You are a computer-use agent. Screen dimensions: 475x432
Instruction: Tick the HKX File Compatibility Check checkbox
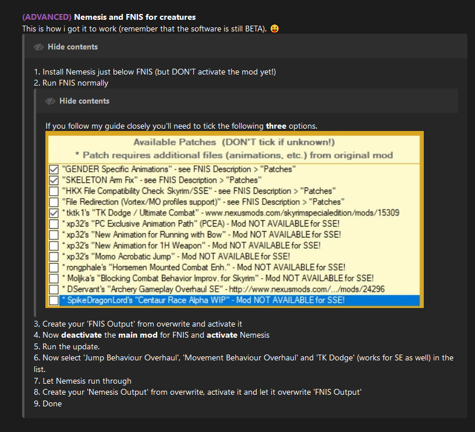54,191
